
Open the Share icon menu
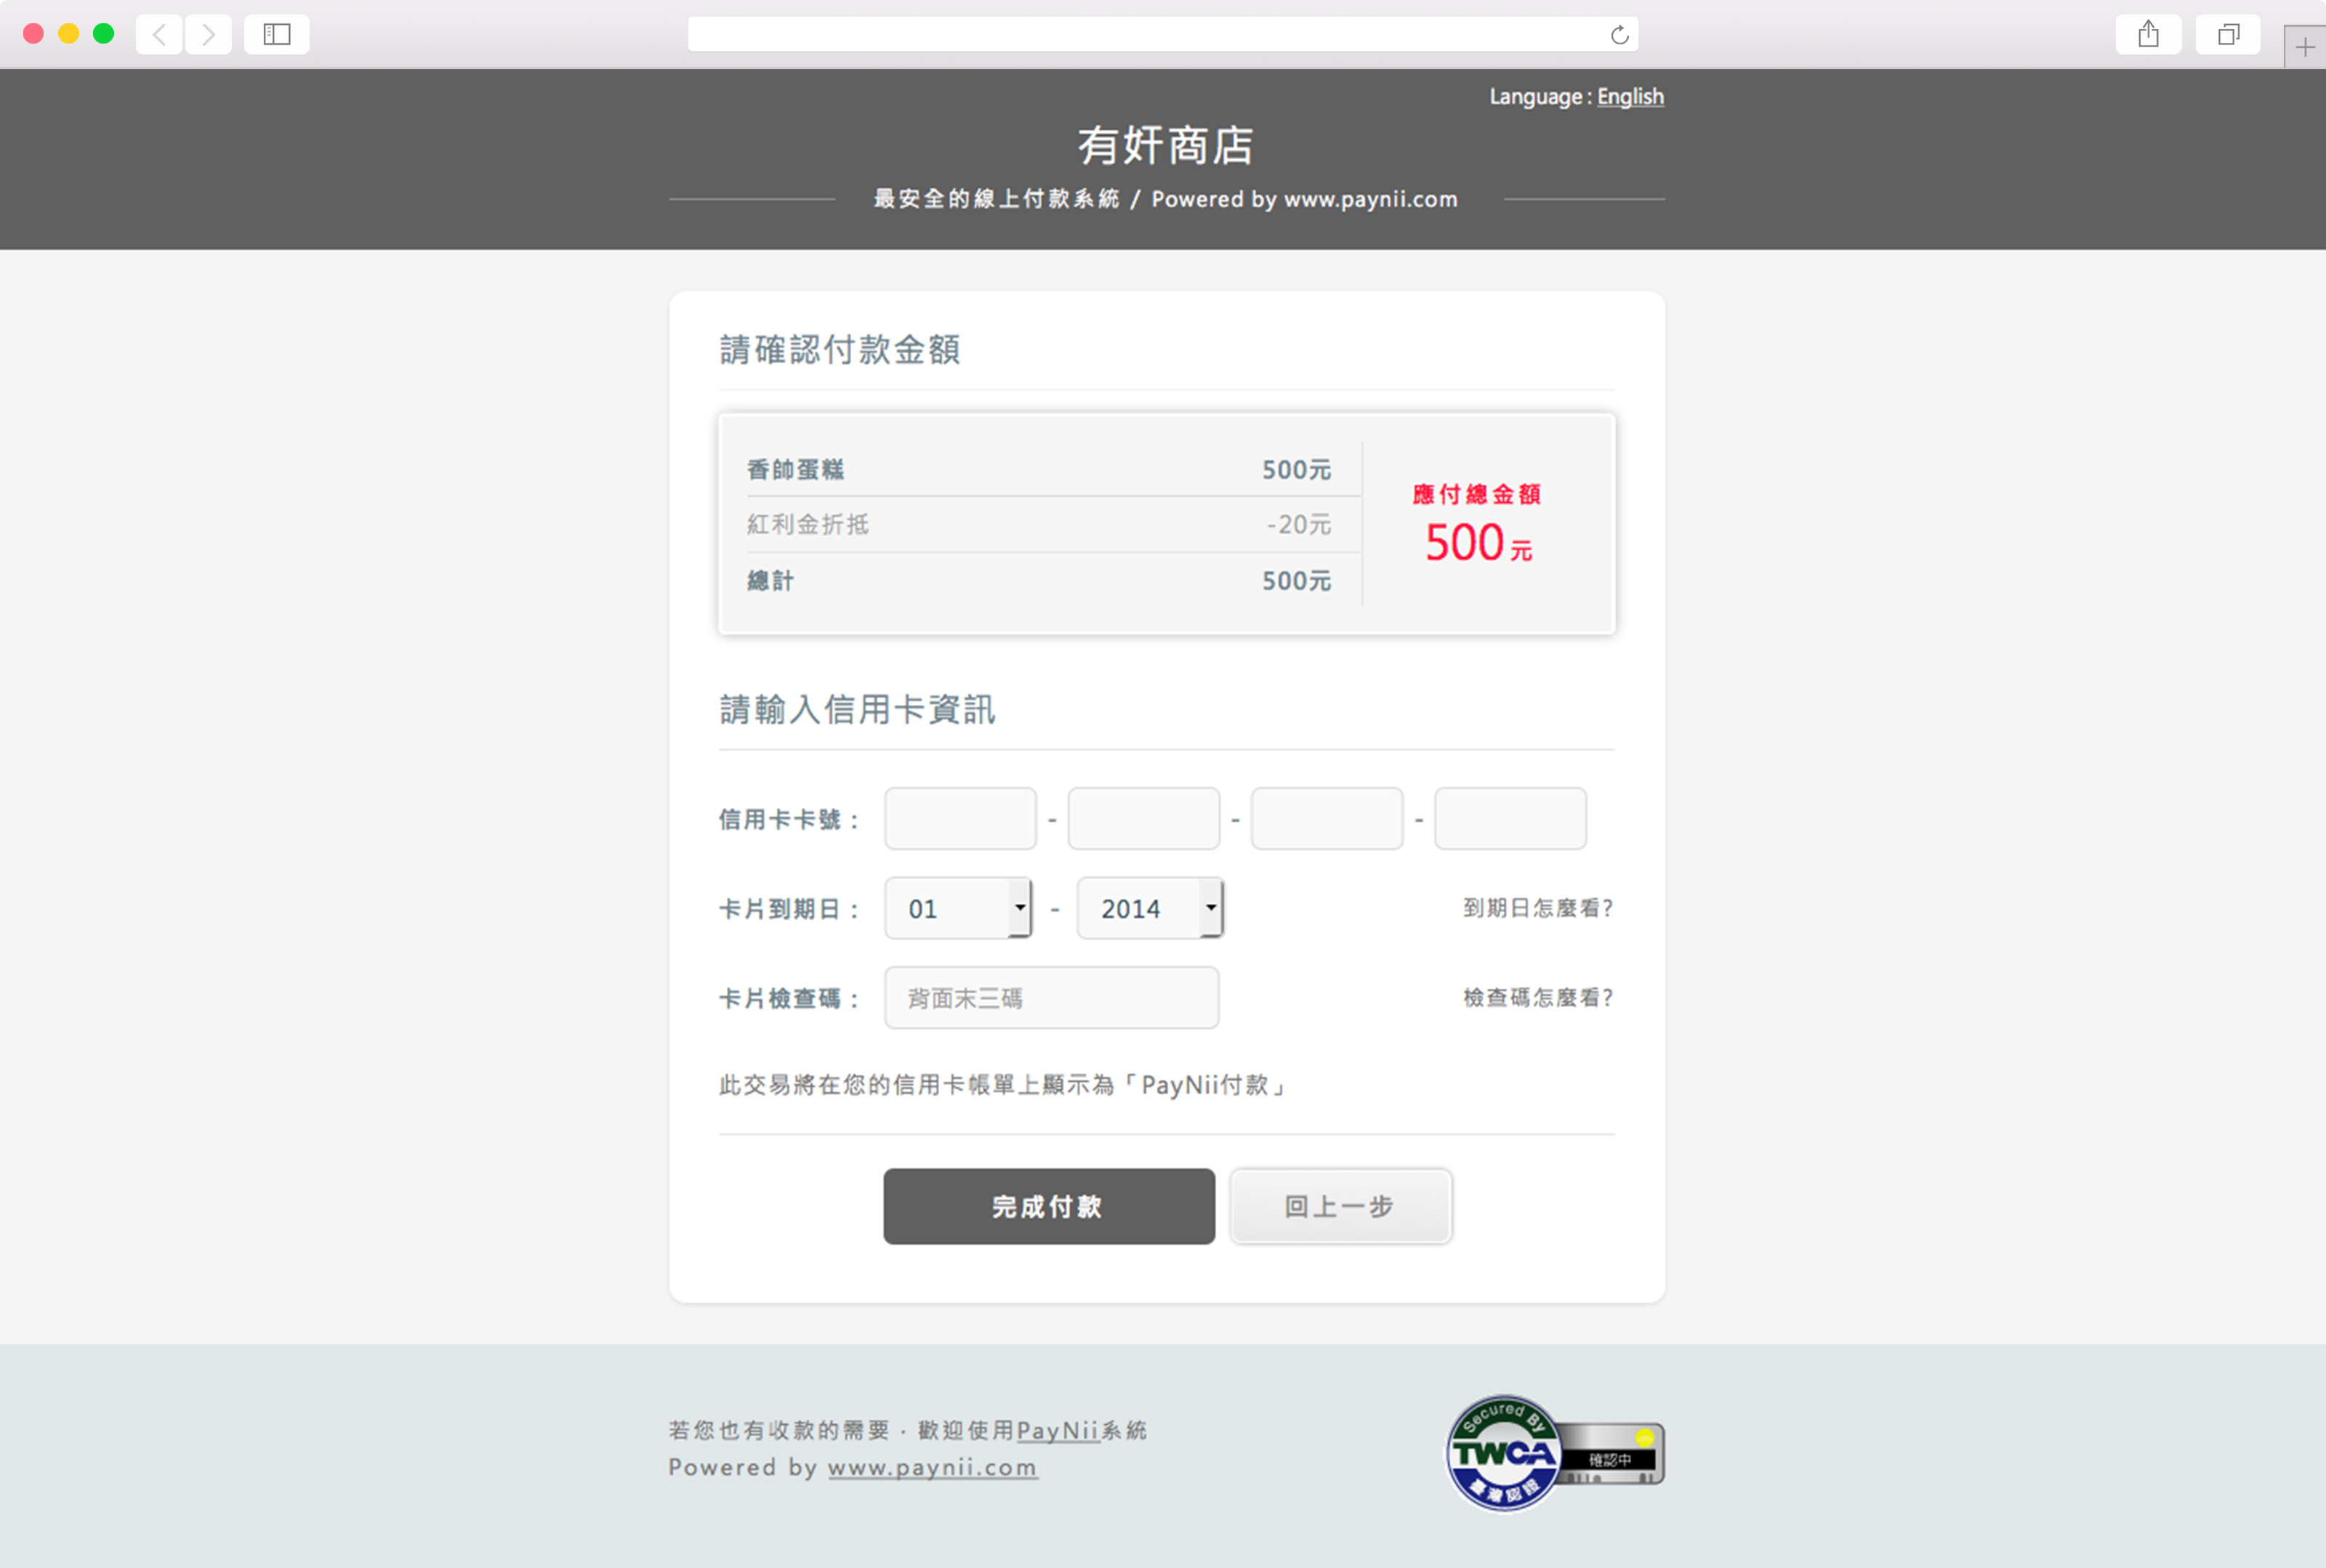[2148, 35]
